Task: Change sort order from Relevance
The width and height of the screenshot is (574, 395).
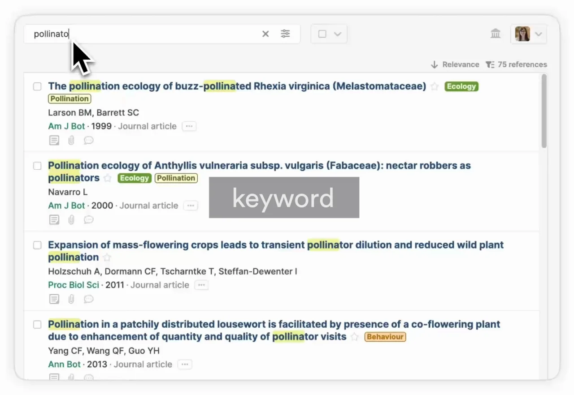Action: 455,64
